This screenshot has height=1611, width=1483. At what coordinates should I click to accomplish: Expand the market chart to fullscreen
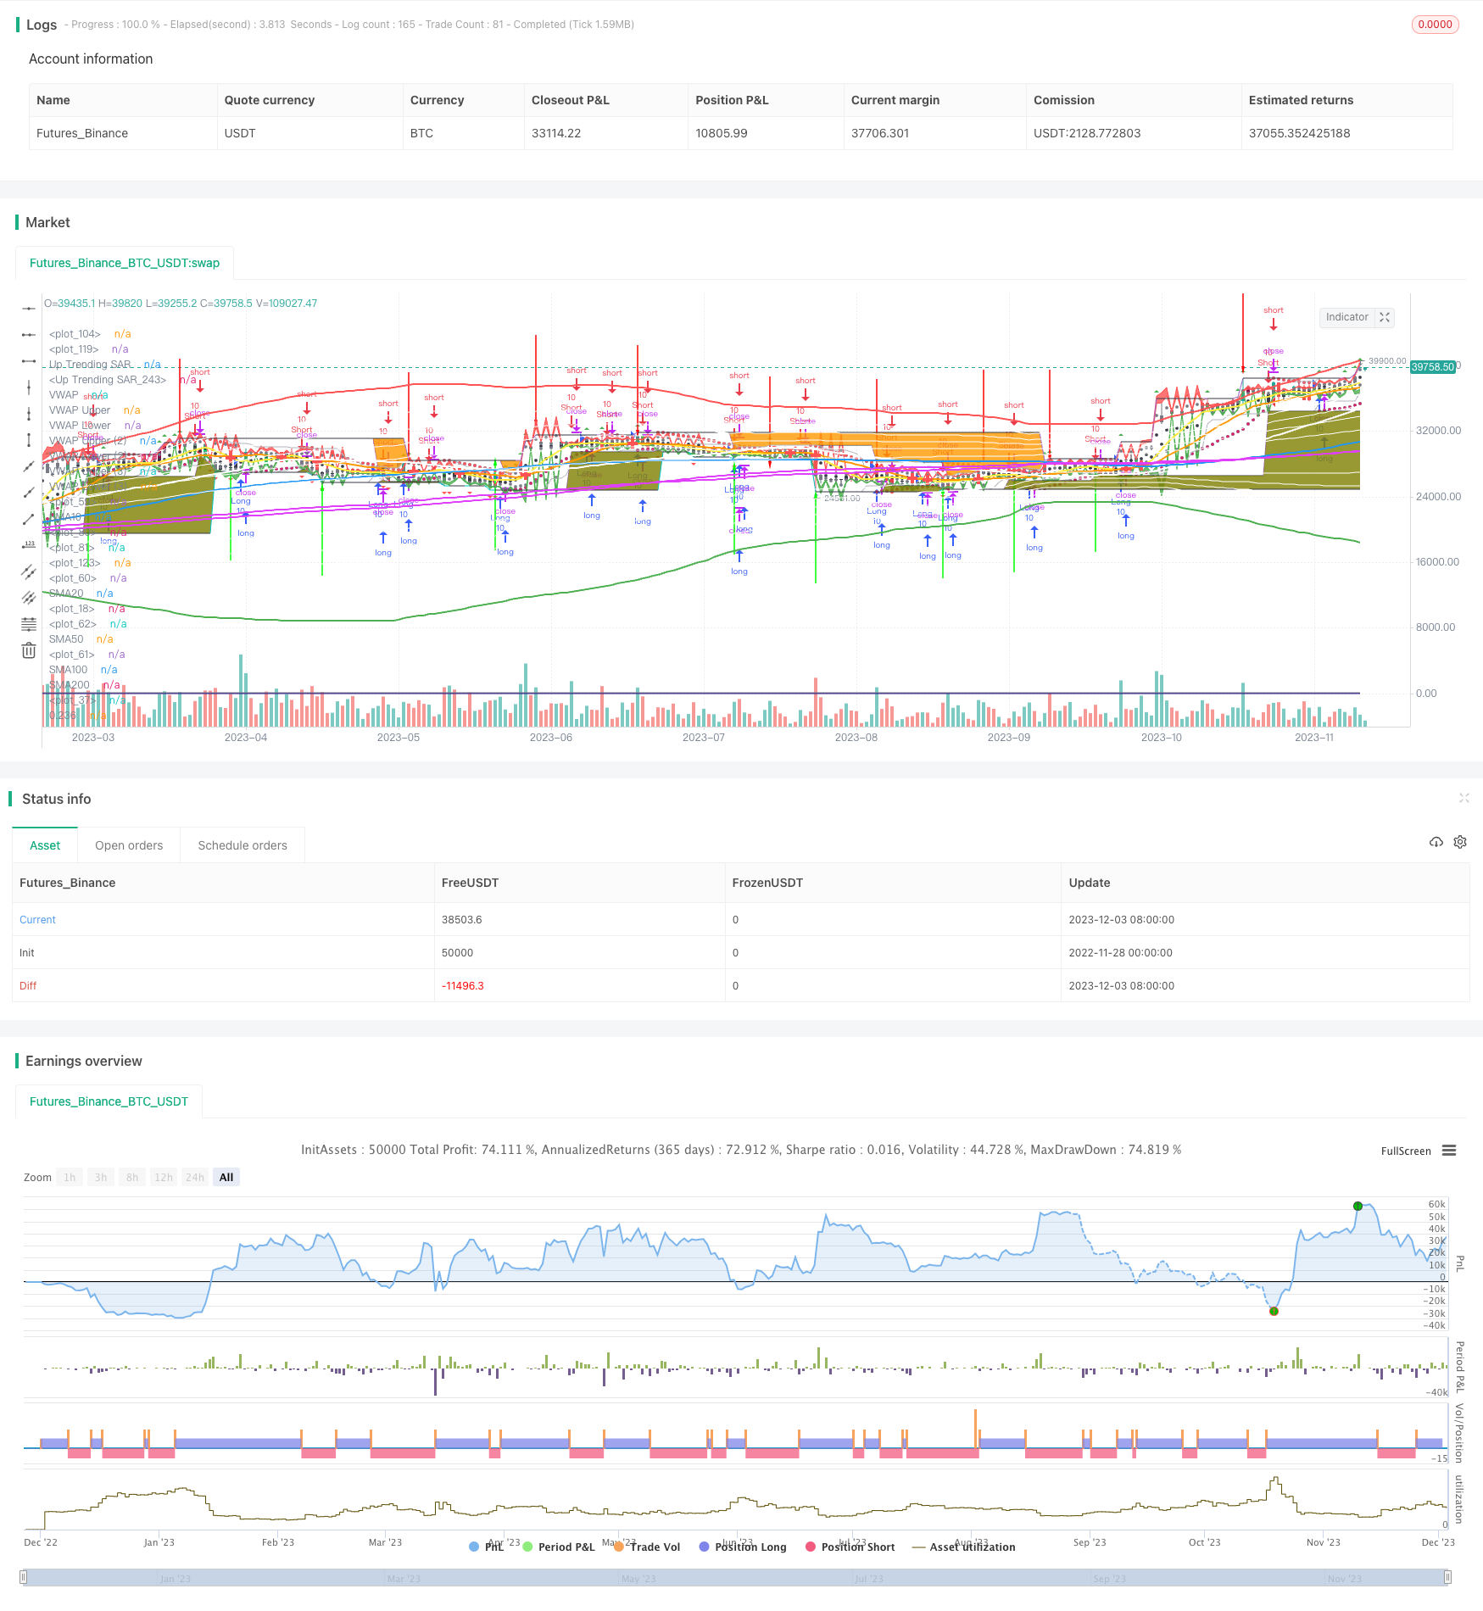[1385, 317]
